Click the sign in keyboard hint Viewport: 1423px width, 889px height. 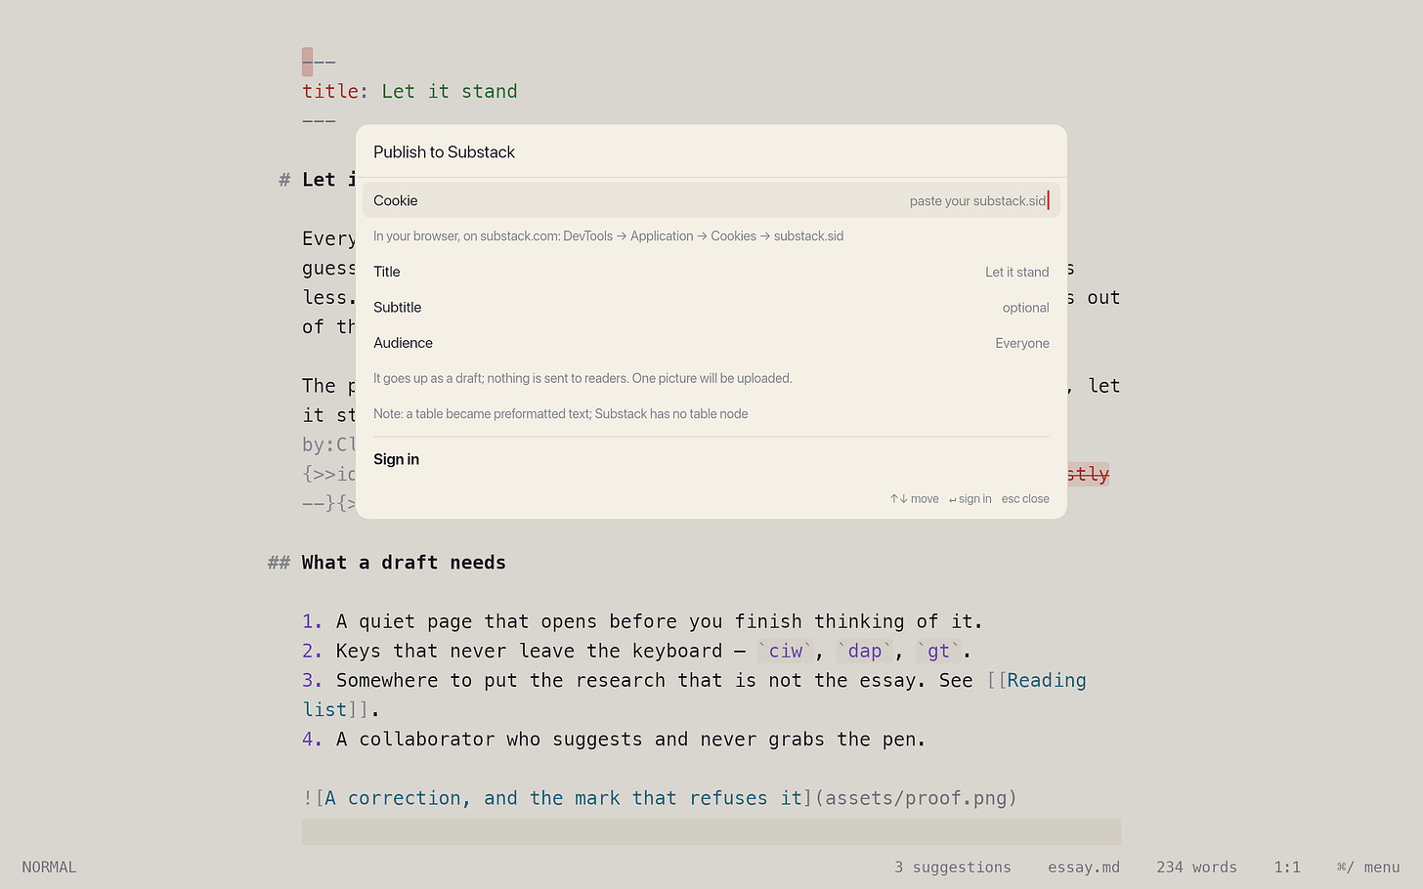pyautogui.click(x=970, y=498)
